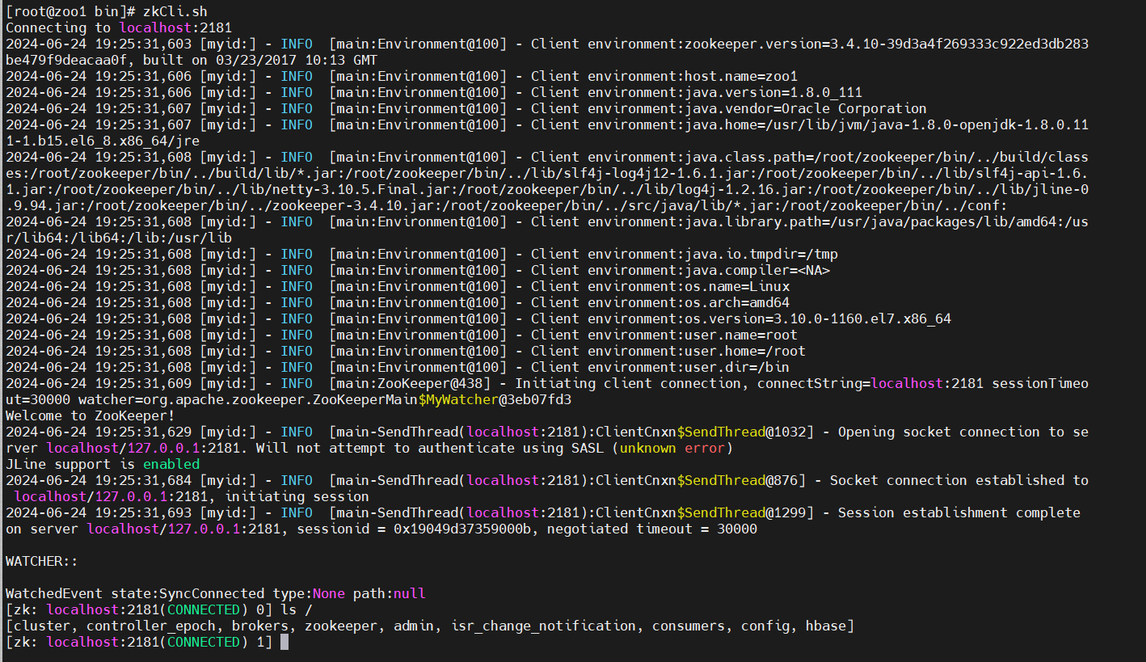Click the "initiating session" text
Image resolution: width=1146 pixels, height=662 pixels.
click(x=297, y=496)
